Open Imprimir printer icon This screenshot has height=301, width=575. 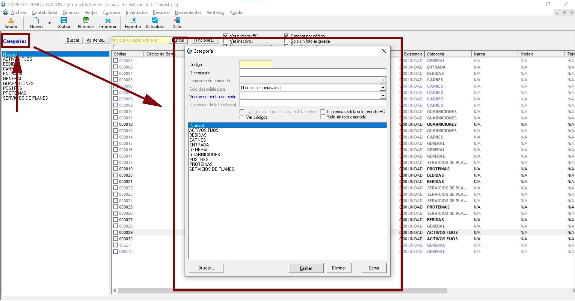[108, 21]
